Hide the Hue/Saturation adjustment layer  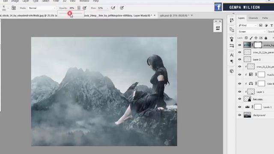click(x=240, y=74)
